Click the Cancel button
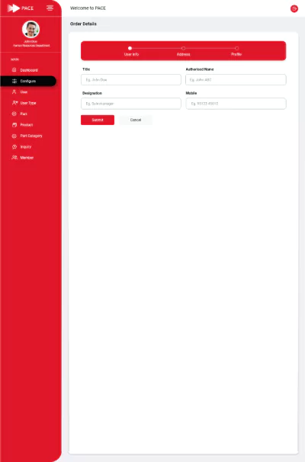 click(x=136, y=120)
